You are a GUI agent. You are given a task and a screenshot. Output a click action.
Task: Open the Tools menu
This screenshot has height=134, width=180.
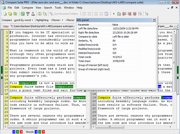[58, 8]
